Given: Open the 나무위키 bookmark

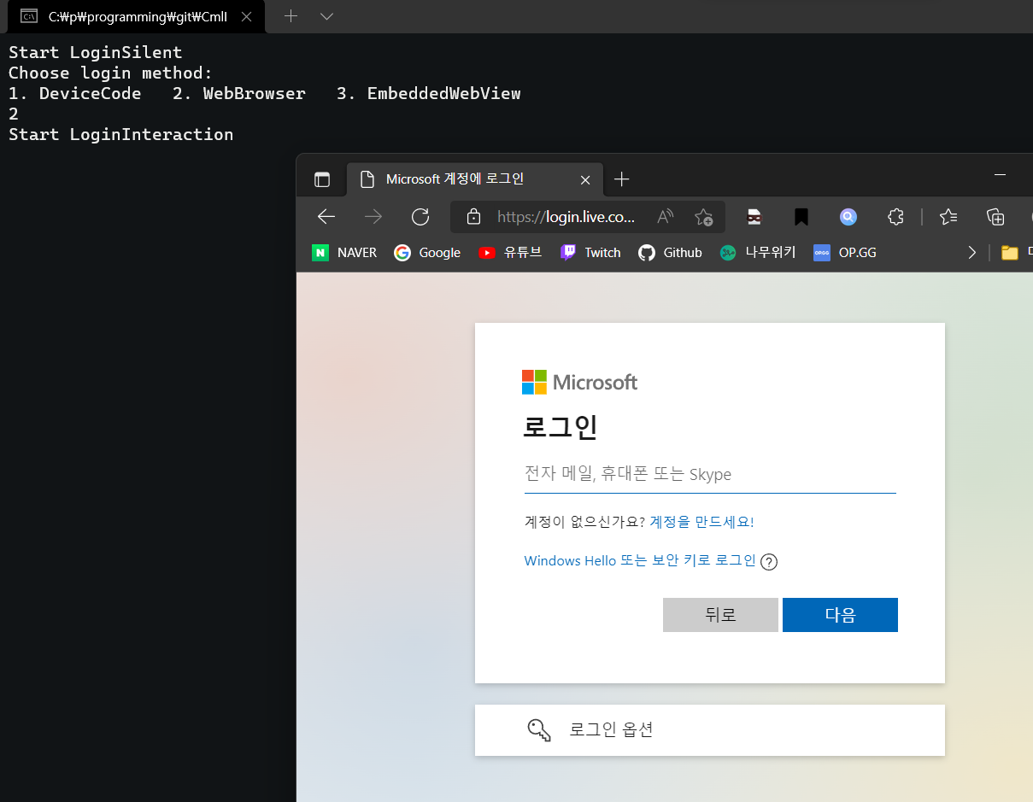Looking at the screenshot, I should click(758, 253).
